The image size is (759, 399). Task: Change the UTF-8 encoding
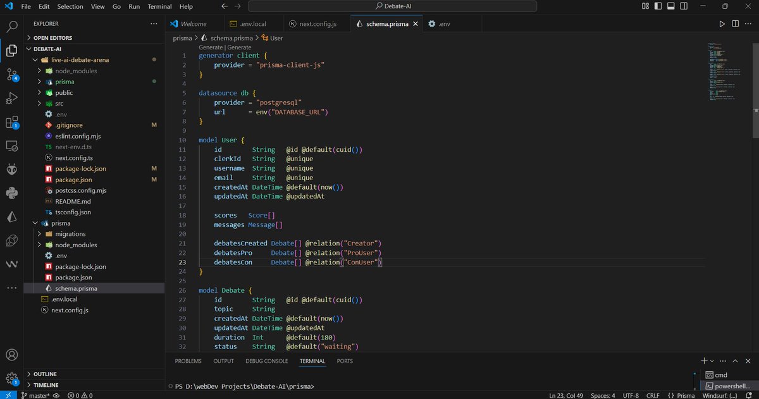[x=629, y=395]
